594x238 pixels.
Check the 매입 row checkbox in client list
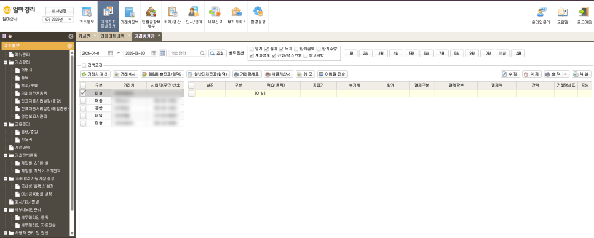pos(83,116)
